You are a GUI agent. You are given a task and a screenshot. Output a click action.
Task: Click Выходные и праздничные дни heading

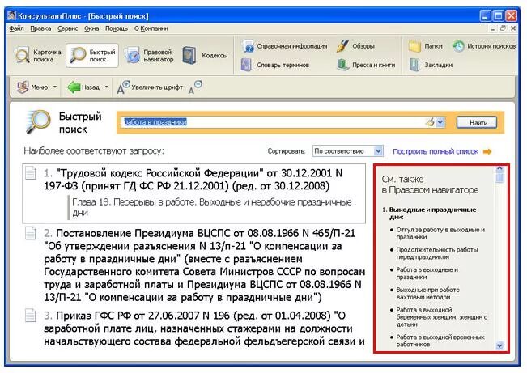coord(432,213)
